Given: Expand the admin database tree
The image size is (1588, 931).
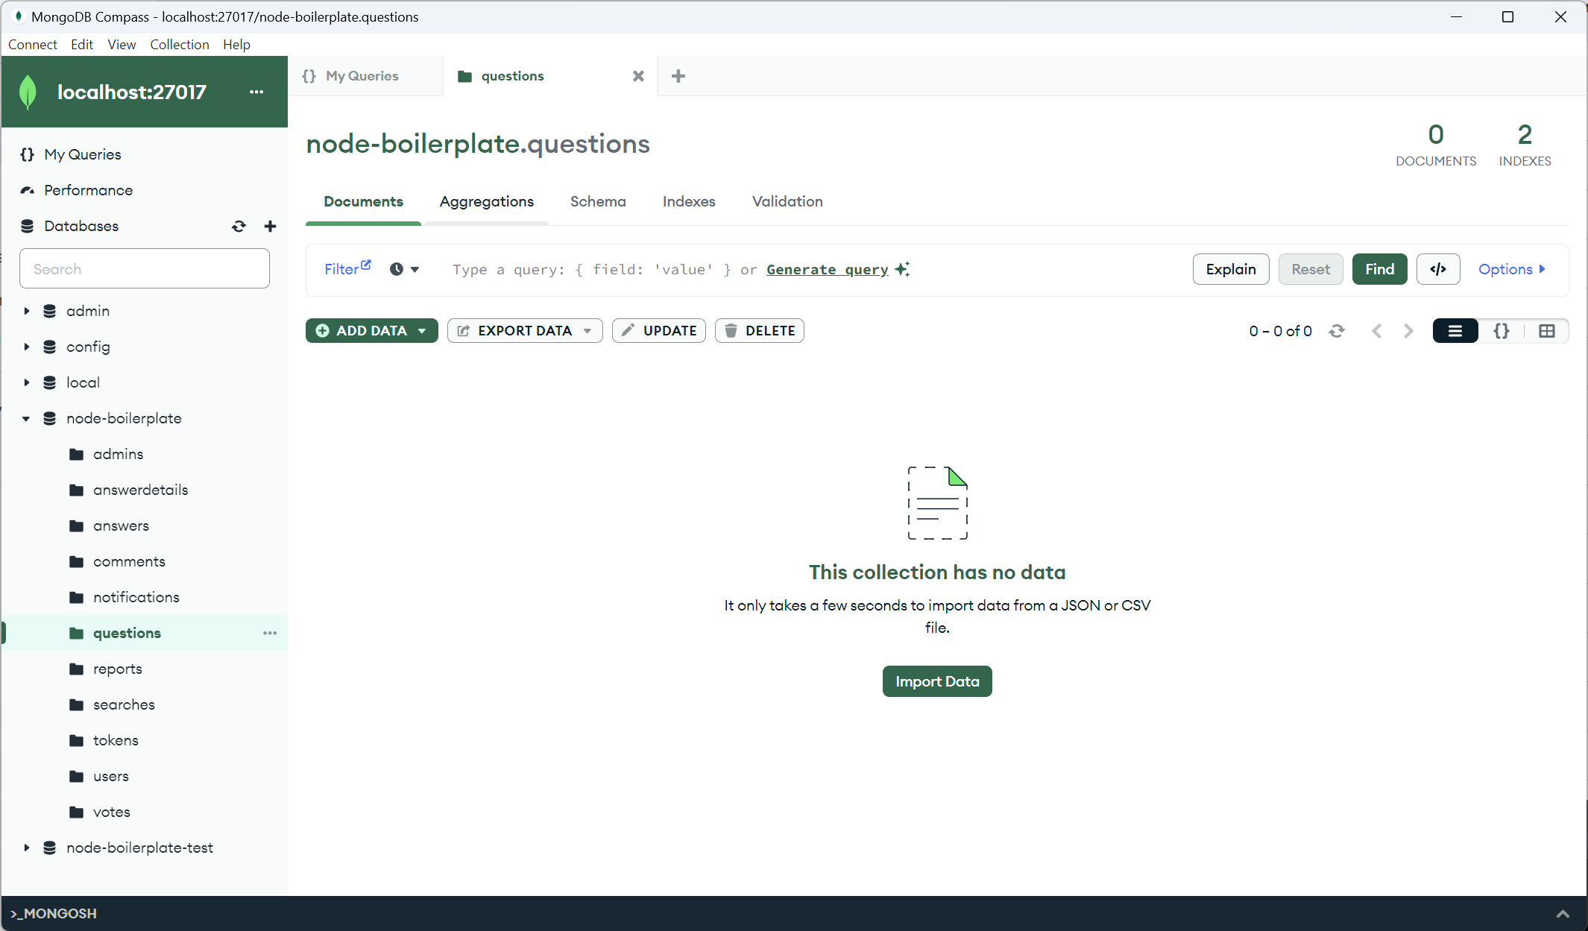Looking at the screenshot, I should tap(27, 311).
